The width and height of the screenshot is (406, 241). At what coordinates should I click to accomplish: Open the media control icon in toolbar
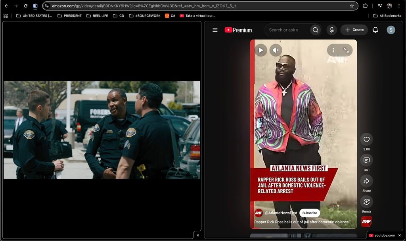(x=379, y=6)
